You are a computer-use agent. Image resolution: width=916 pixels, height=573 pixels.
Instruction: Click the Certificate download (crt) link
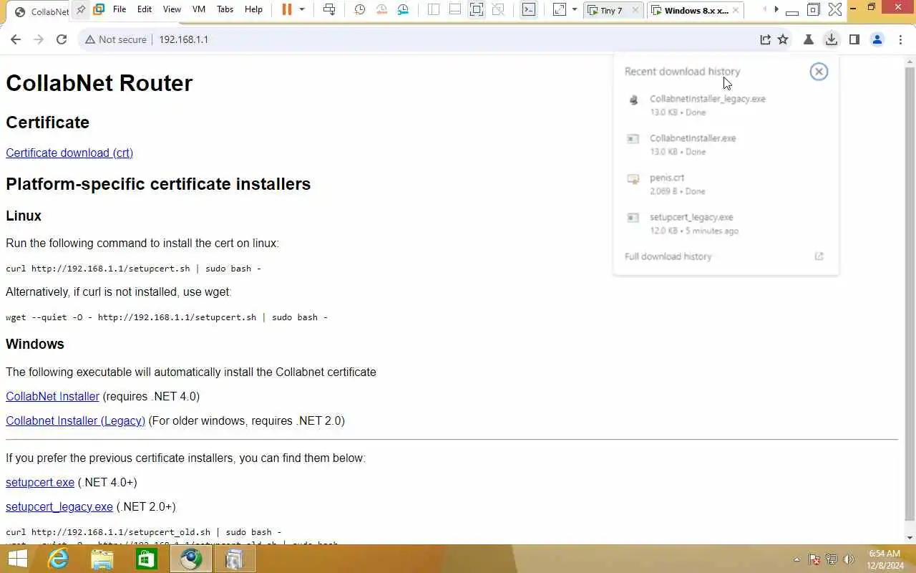click(69, 153)
